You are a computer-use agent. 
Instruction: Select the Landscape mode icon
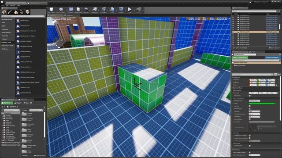pos(16,12)
